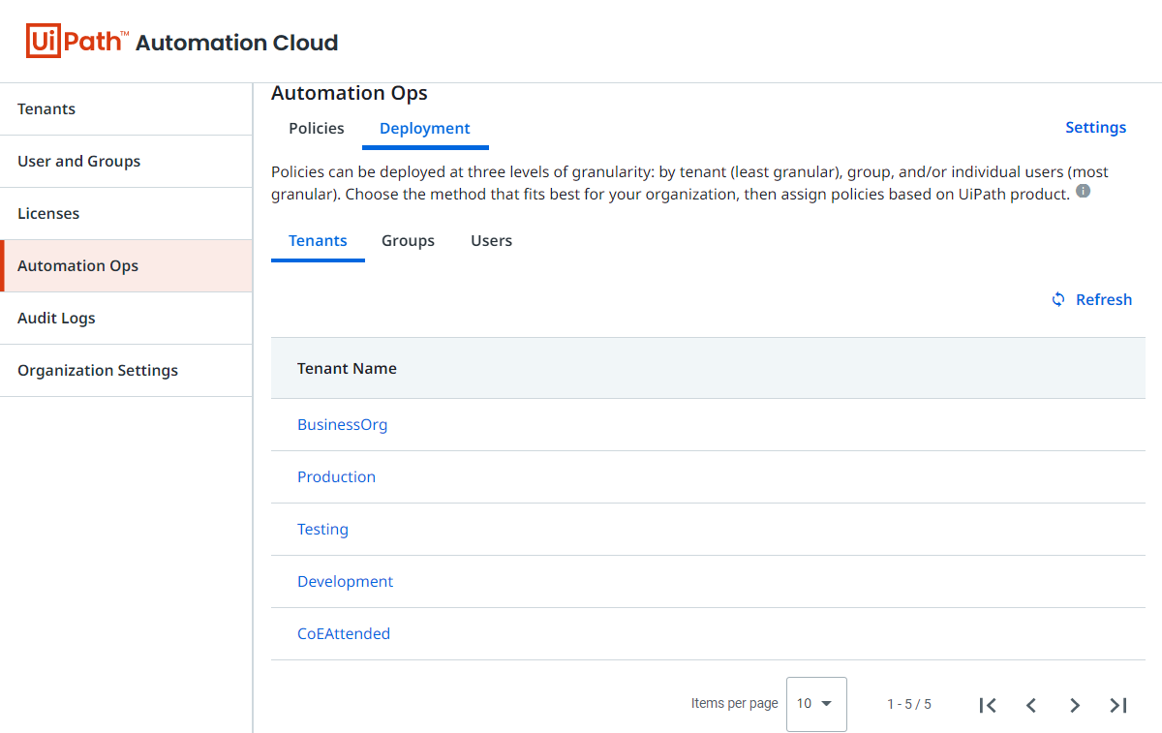Select the Tenants sub-tab
This screenshot has width=1162, height=733.
point(318,241)
